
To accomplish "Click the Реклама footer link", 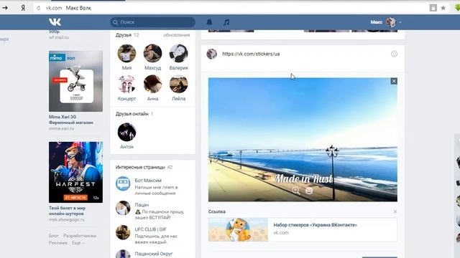I will (57, 243).
